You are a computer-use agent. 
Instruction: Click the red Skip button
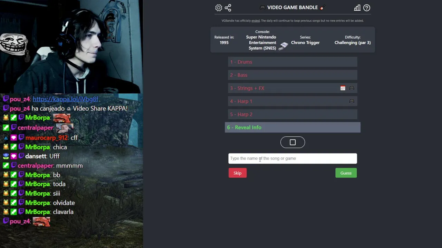[238, 173]
